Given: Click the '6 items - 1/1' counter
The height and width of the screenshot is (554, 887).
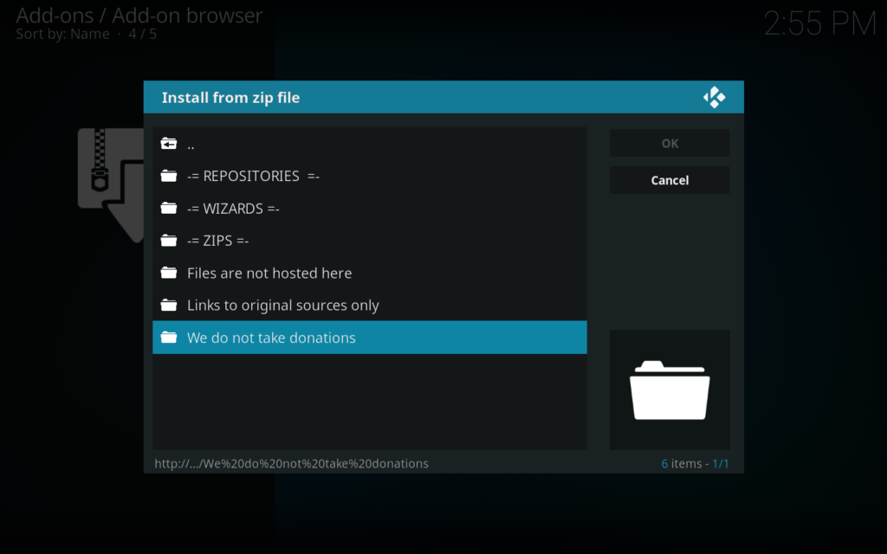Looking at the screenshot, I should 695,464.
